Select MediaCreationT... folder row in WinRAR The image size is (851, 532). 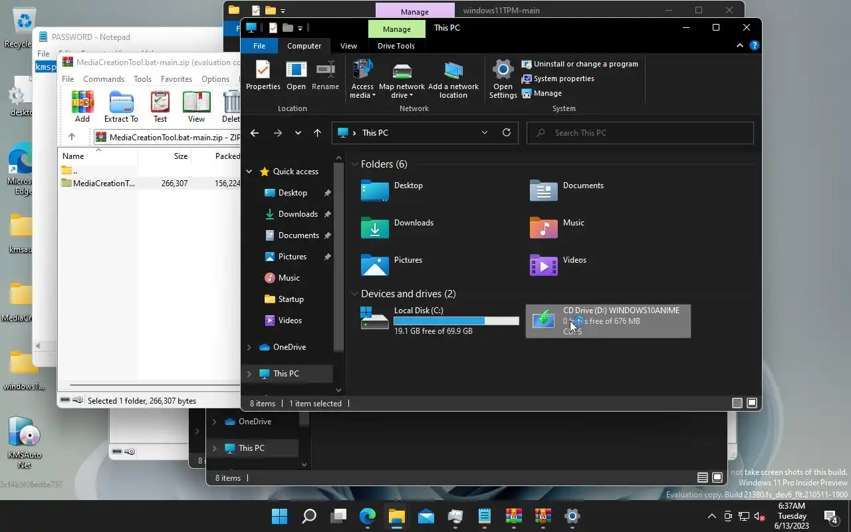tap(150, 184)
